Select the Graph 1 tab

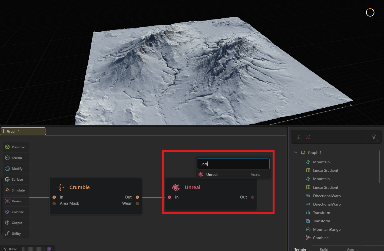23,131
